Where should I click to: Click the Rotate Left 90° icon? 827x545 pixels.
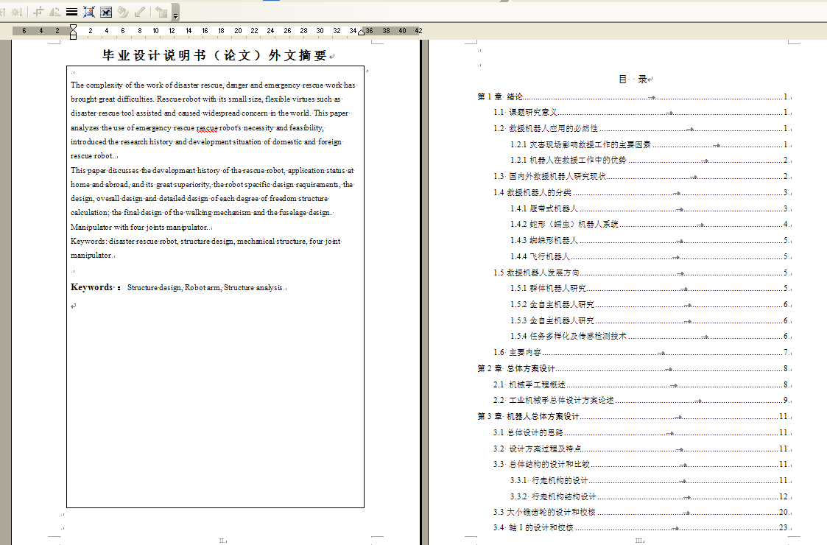point(54,12)
